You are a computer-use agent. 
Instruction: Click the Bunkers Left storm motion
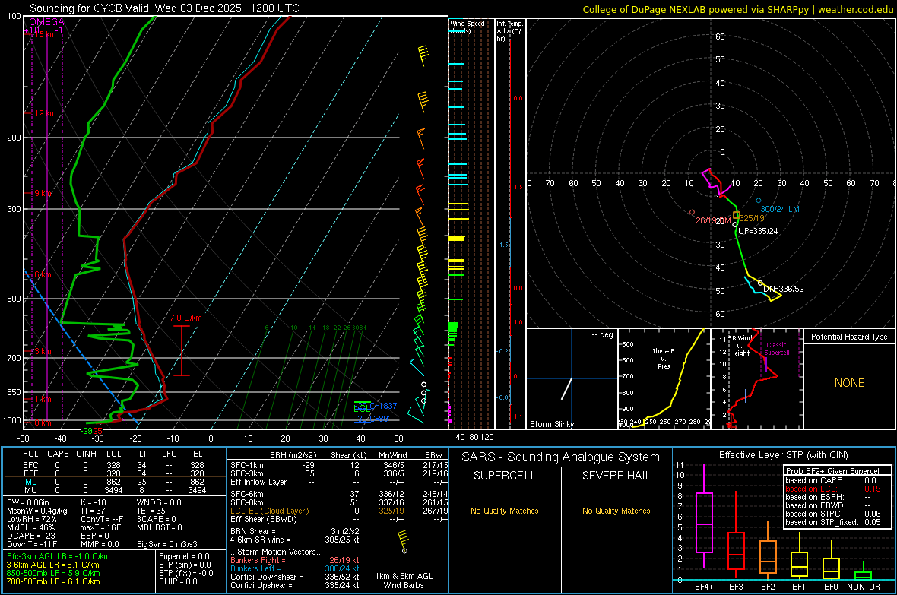295,568
